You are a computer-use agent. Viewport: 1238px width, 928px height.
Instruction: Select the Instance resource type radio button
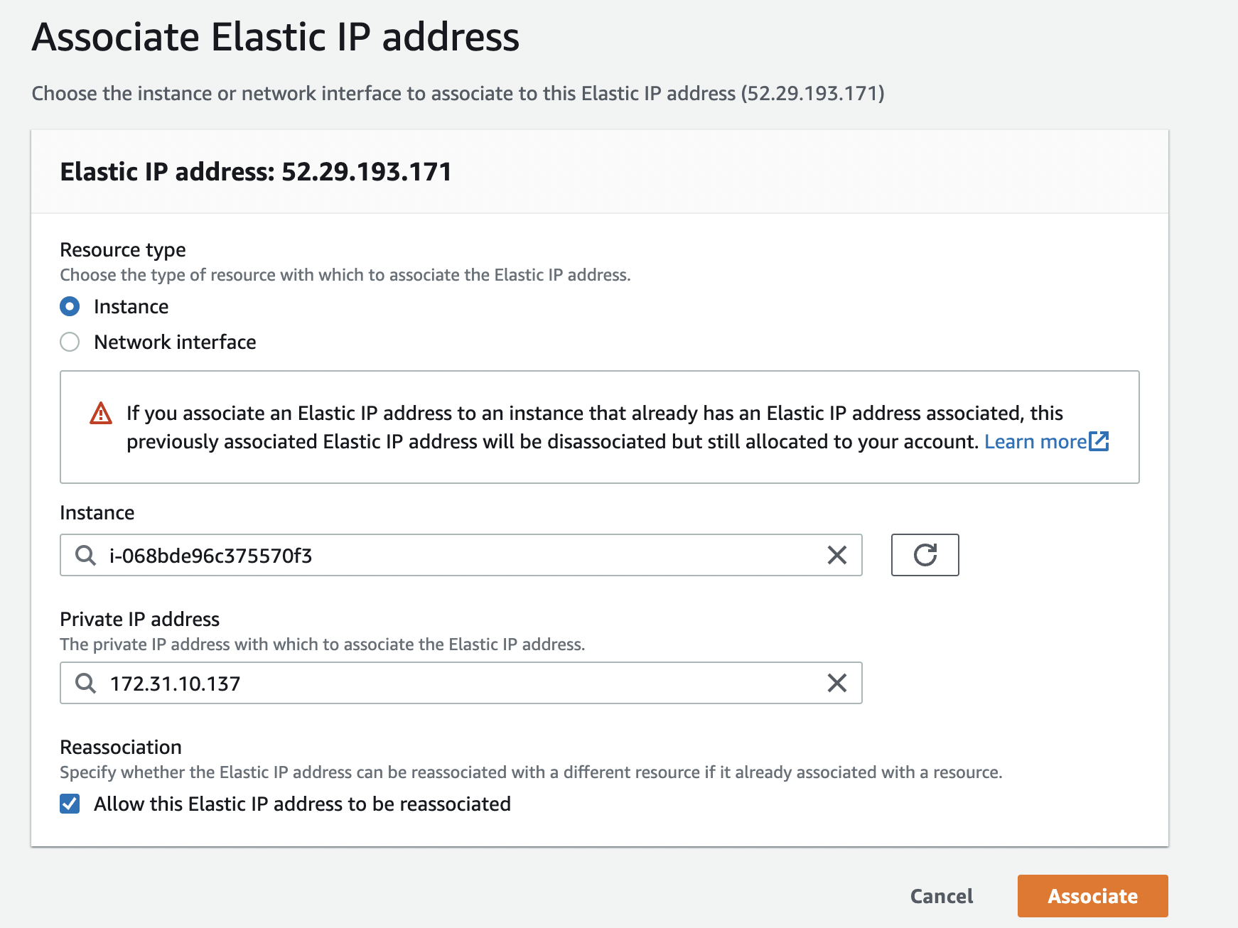[70, 306]
